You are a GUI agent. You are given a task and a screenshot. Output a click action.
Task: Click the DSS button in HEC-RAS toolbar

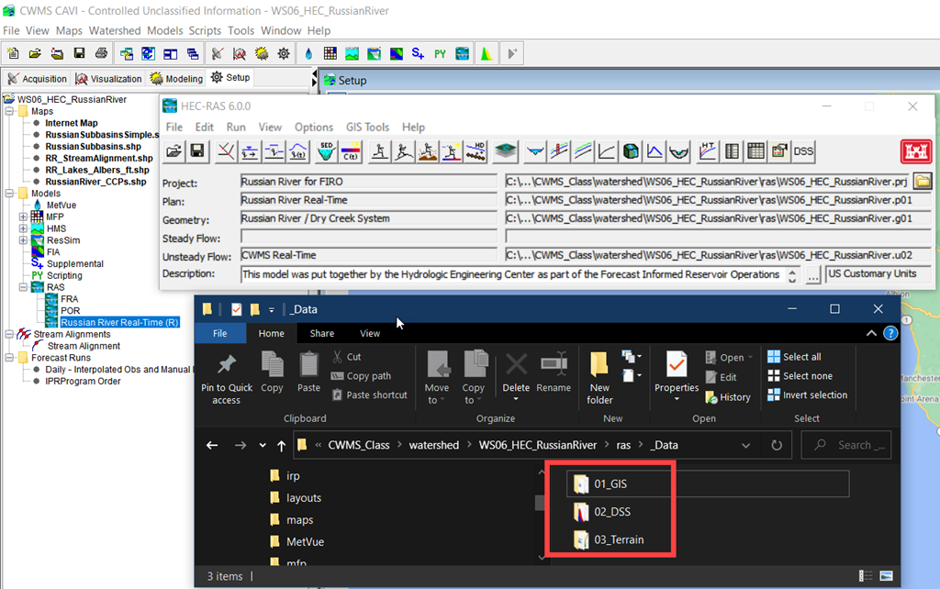[x=803, y=151]
